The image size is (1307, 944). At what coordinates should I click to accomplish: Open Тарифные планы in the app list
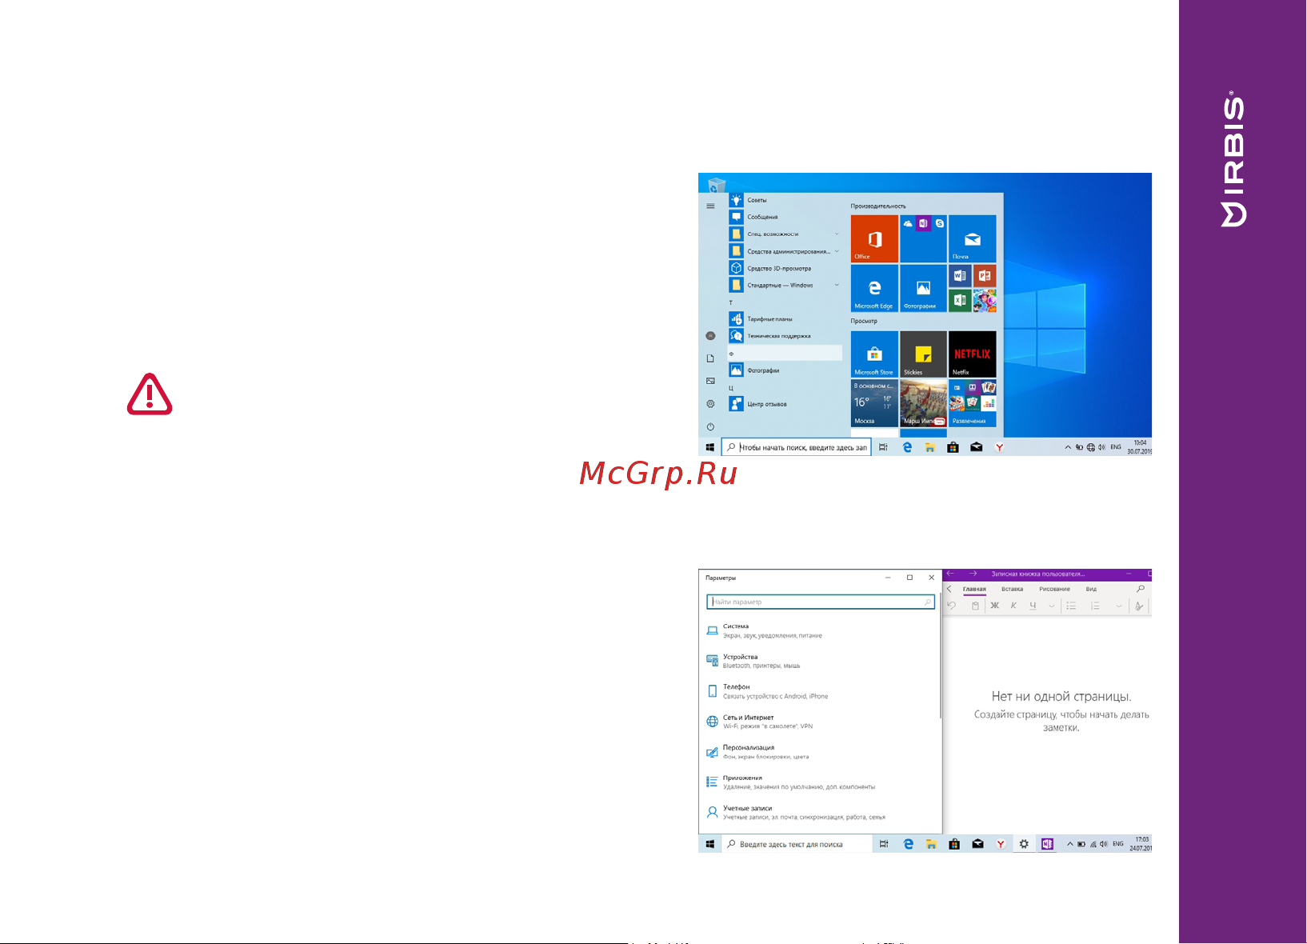pyautogui.click(x=785, y=319)
